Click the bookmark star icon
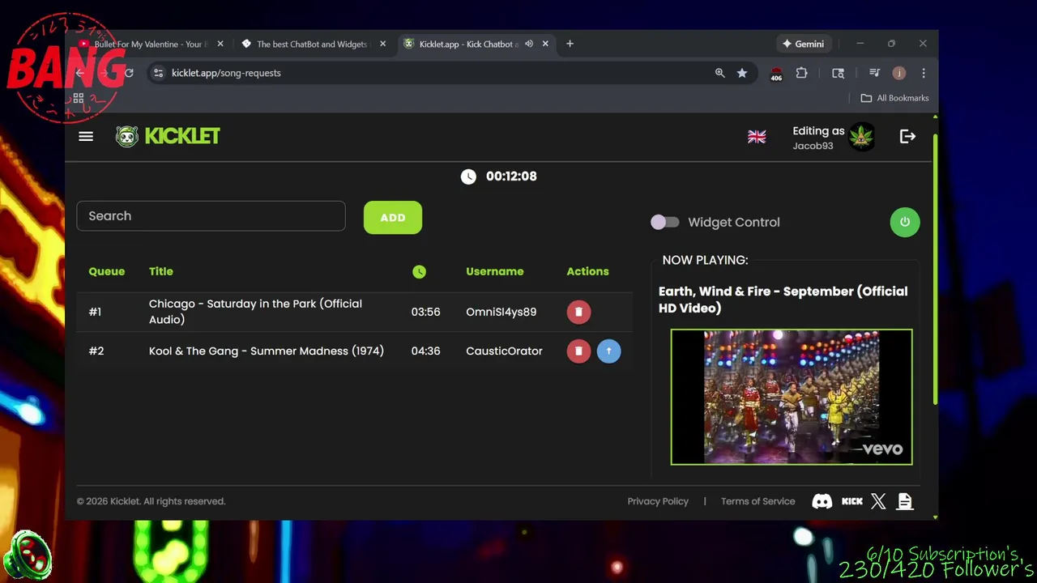 click(741, 73)
